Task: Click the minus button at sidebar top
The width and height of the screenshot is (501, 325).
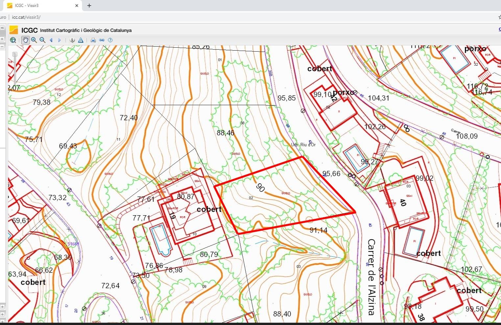Action: tap(2, 47)
